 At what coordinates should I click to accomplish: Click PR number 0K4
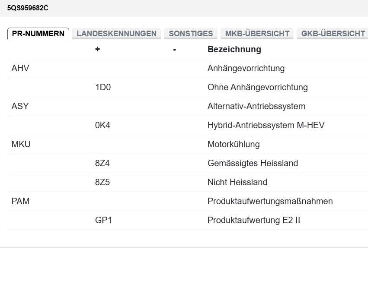point(103,125)
